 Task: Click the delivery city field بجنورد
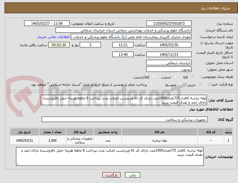(169, 69)
